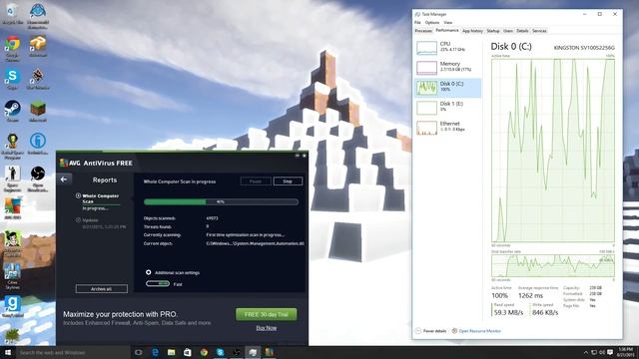Switch to the Users tab
This screenshot has width=639, height=359.
tap(508, 31)
